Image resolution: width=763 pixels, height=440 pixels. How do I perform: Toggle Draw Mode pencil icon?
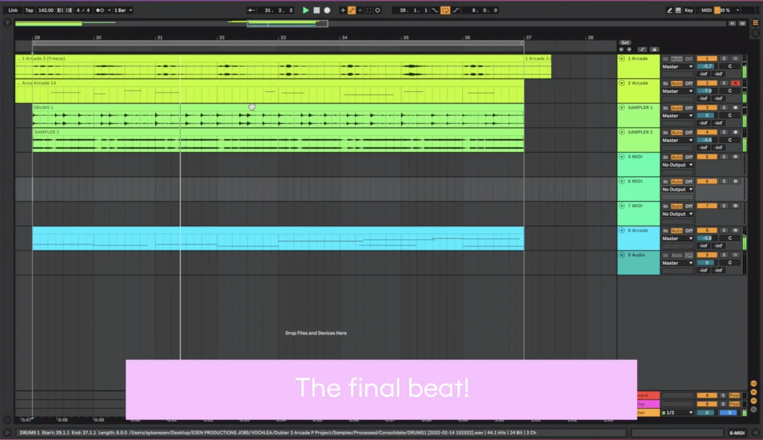670,10
